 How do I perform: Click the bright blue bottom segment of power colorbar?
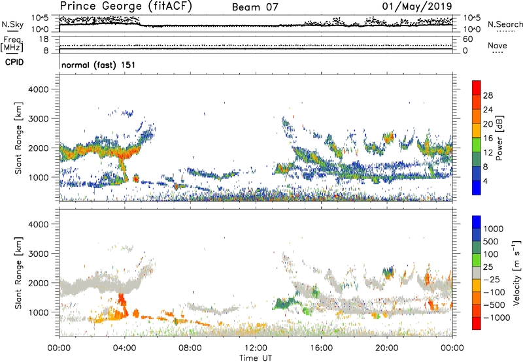[x=477, y=188]
